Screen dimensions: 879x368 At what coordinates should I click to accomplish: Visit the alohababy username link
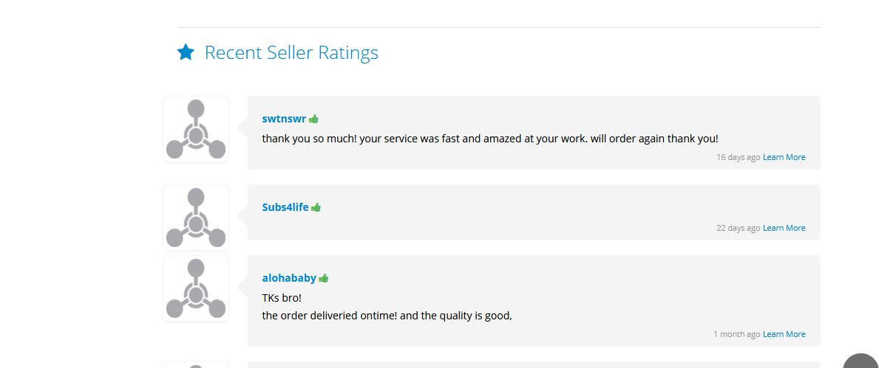coord(289,278)
